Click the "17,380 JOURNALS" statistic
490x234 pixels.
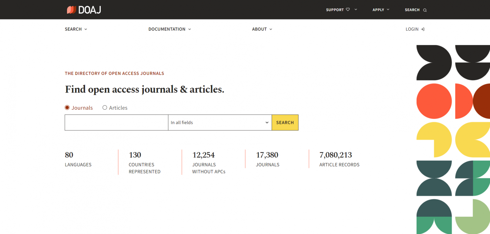(x=267, y=159)
